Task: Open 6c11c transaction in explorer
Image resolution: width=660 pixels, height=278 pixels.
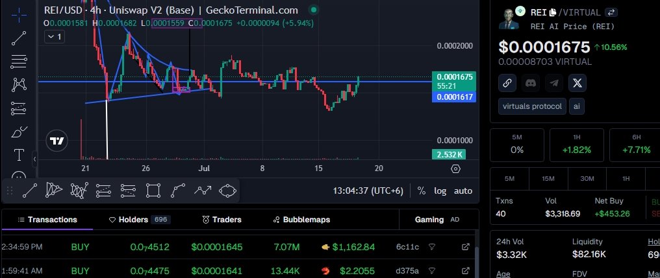Action: 466,247
